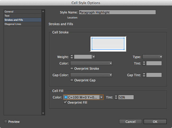
Task: Open the Weight dropdown arrow
Action: point(94,57)
